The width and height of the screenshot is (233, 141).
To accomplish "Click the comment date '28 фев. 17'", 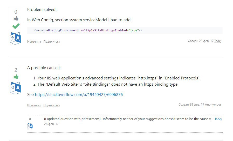I will point(51,124).
